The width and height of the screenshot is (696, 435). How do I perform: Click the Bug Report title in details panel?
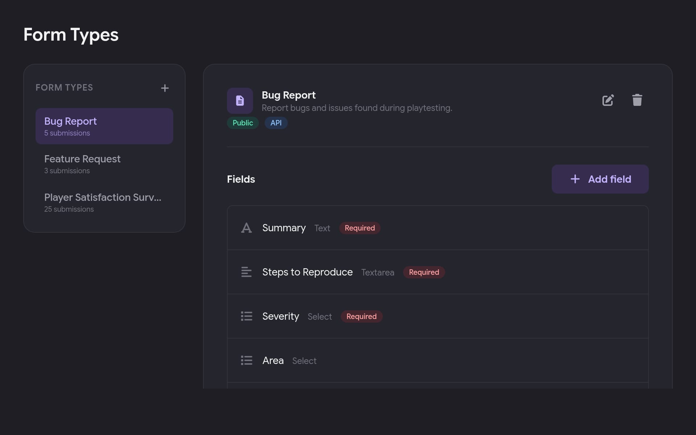(289, 95)
